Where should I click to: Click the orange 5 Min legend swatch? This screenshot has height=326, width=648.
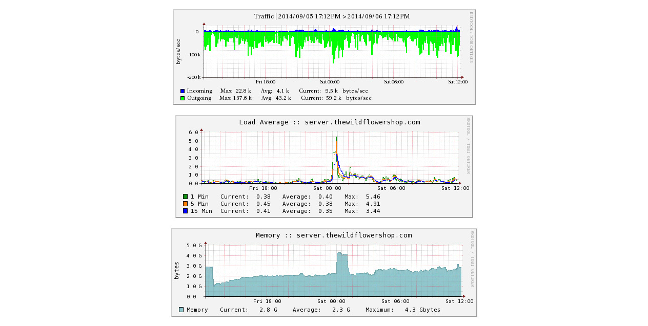coord(185,204)
